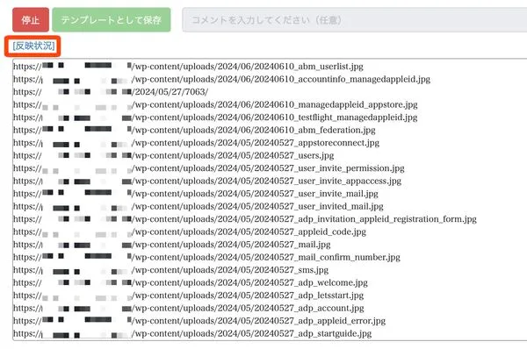Focus the comment input field
Screen dimensions: 527x349
(x=355, y=20)
